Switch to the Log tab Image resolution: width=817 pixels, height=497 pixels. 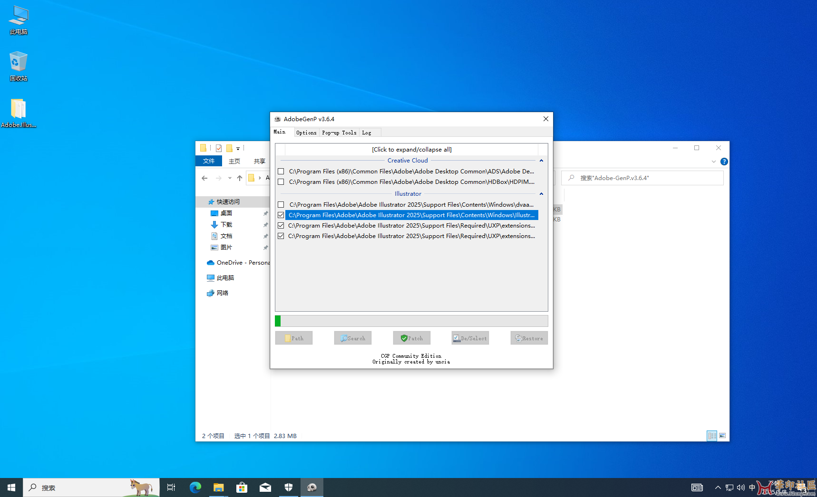[x=367, y=133]
